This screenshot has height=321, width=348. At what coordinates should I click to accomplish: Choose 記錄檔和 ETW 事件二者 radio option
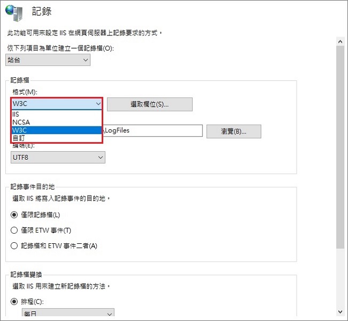(15, 245)
